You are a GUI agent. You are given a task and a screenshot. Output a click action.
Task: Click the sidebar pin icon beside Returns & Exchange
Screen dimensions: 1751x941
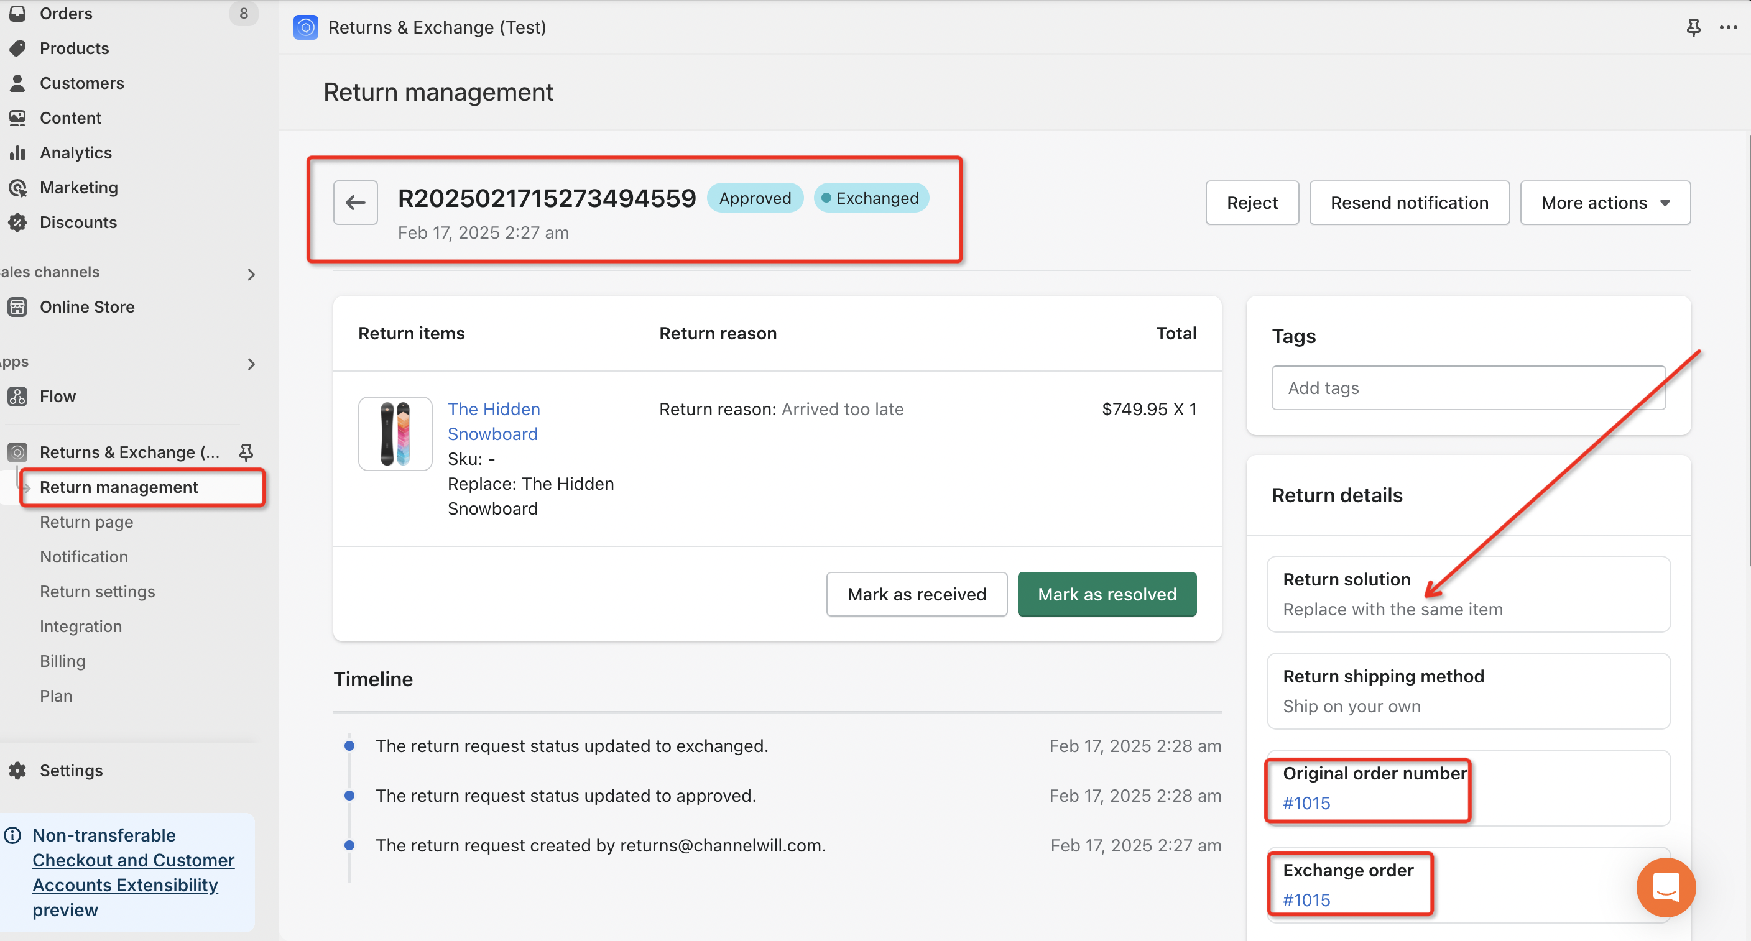click(x=246, y=452)
